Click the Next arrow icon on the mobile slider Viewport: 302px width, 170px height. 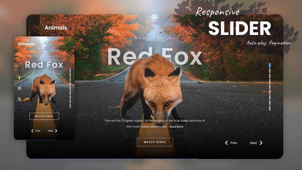tap(56, 131)
